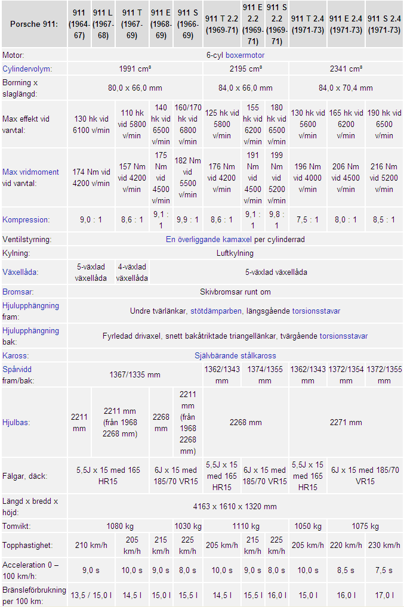Select the '1075 kg' weight cell
404x607 pixels.
coord(365,527)
